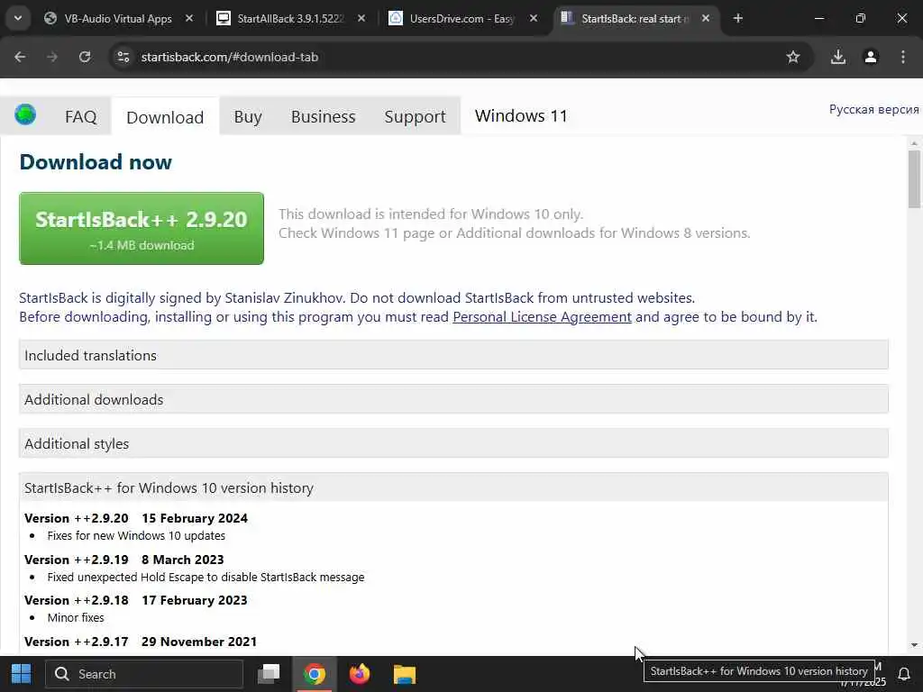This screenshot has width=923, height=692.
Task: Open Windows Start button
Action: [22, 674]
